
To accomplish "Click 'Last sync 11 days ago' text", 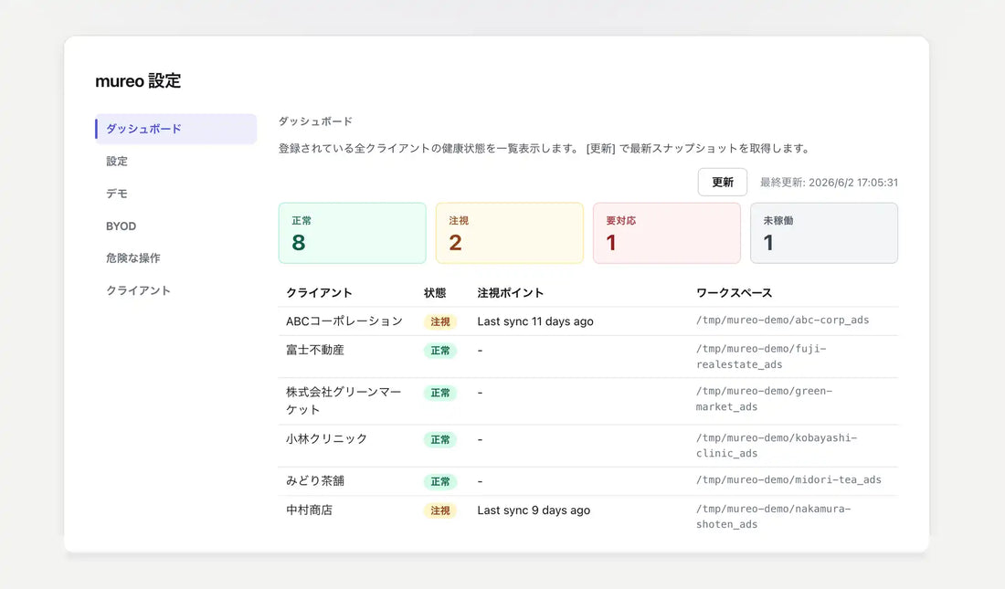I will click(535, 321).
